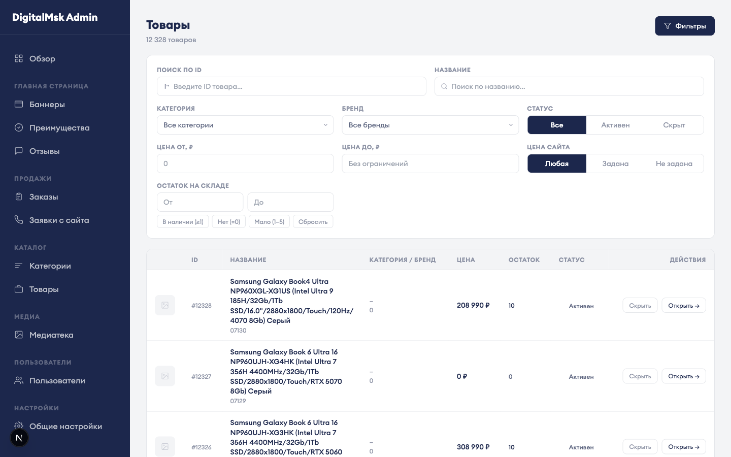Select status filter Все

(x=557, y=125)
